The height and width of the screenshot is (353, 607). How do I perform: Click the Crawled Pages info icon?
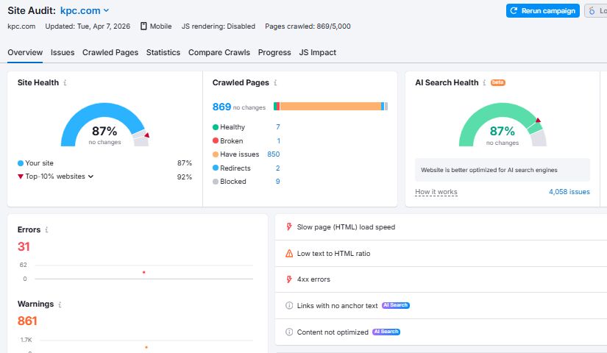click(275, 82)
